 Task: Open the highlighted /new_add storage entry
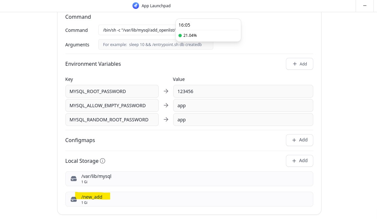189,199
